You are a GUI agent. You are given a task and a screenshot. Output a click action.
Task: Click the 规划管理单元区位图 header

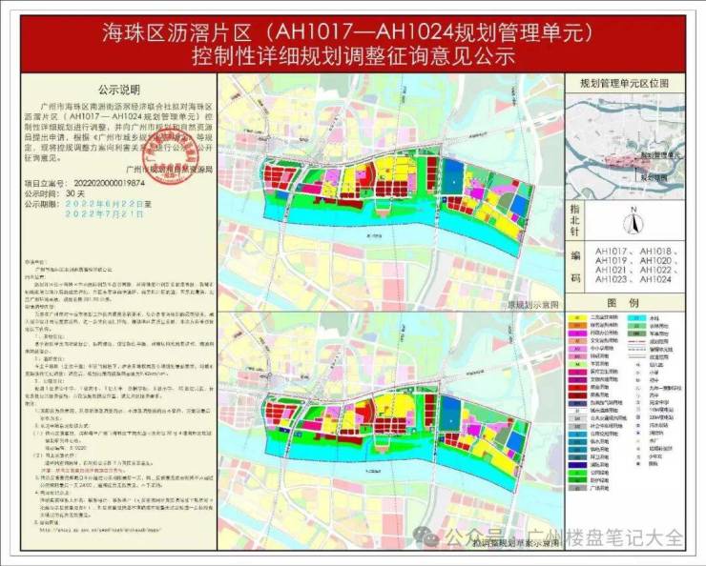point(624,84)
